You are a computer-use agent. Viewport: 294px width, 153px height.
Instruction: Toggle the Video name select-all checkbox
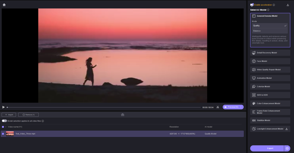3,127
